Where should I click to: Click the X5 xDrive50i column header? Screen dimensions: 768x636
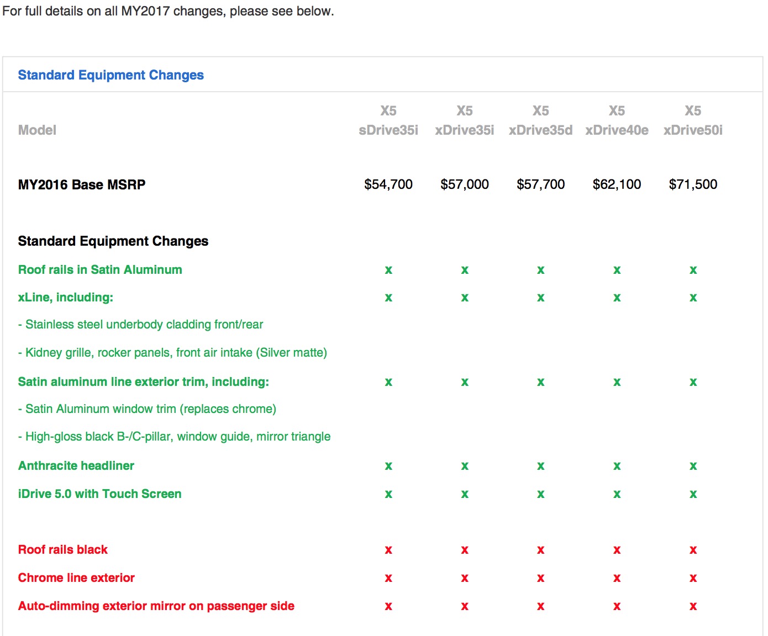click(x=693, y=120)
